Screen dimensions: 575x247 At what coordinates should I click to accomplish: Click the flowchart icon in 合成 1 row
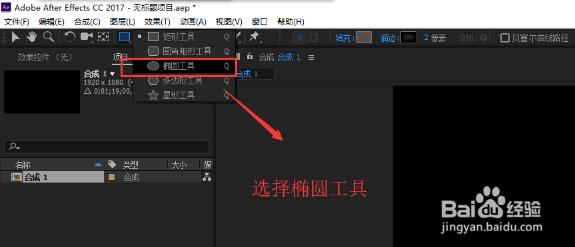207,177
